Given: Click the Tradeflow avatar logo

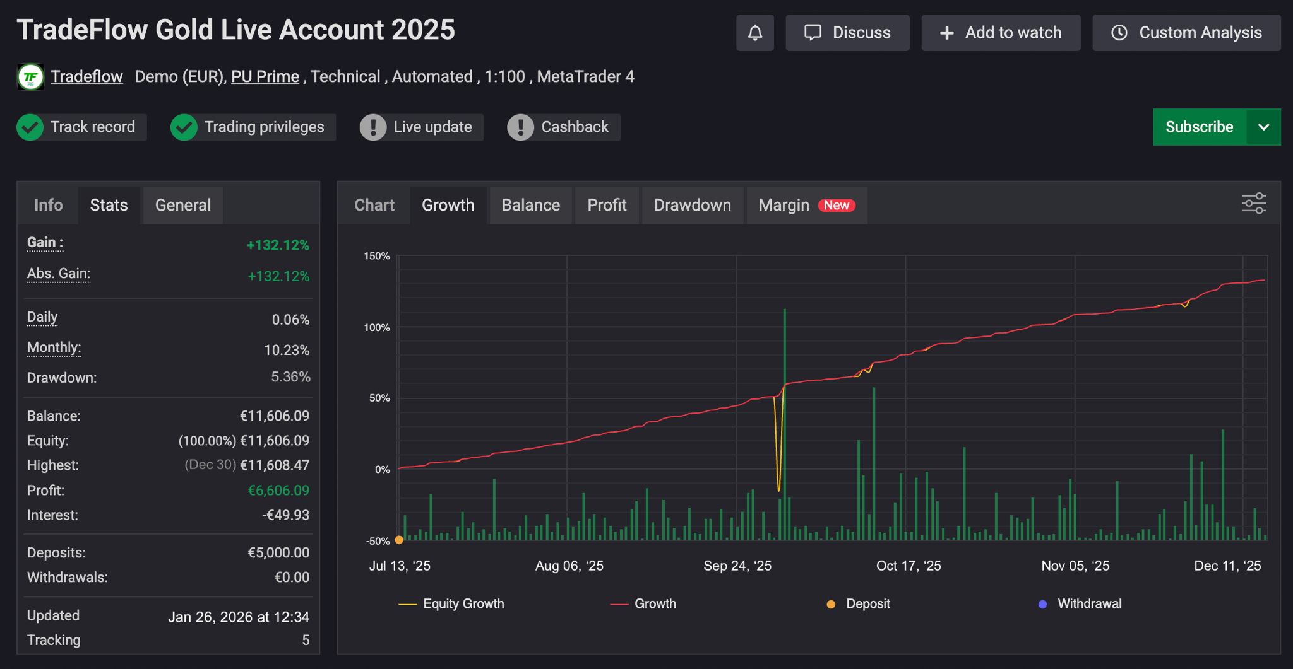Looking at the screenshot, I should pyautogui.click(x=30, y=77).
